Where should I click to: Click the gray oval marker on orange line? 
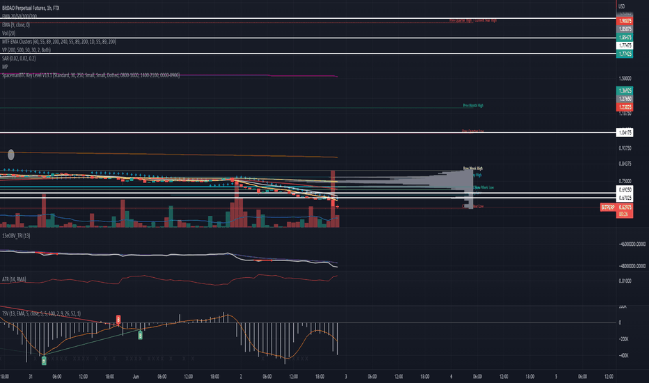point(11,155)
